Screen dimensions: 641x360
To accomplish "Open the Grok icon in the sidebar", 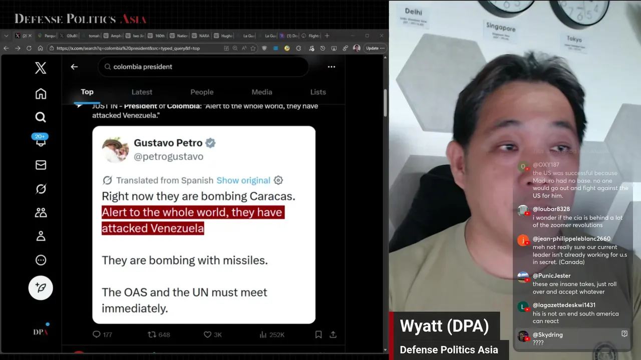I will click(x=41, y=188).
